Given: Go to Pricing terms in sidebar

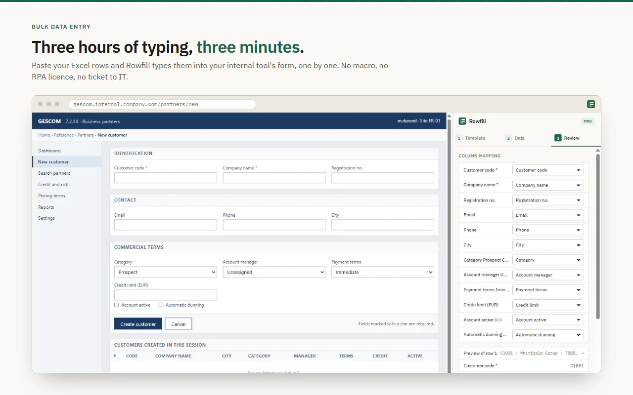Looking at the screenshot, I should pyautogui.click(x=67, y=196).
